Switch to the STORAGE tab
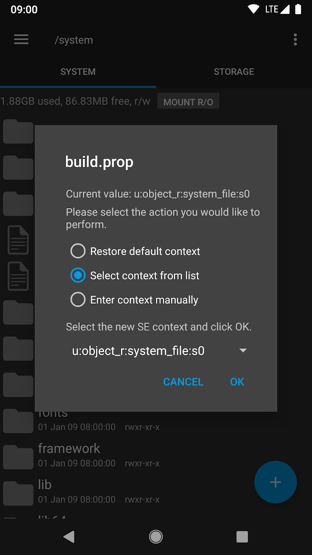312x555 pixels. click(234, 71)
